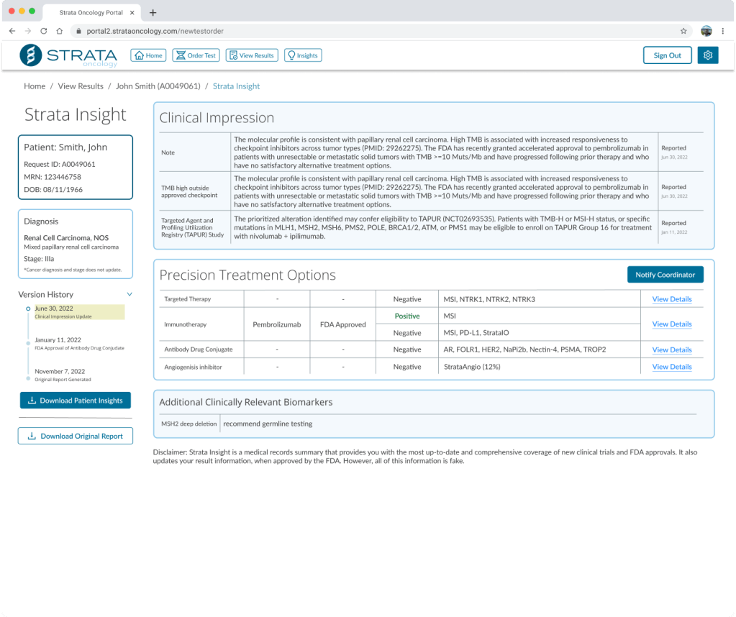This screenshot has height=617, width=736.
Task: Open the Home navigation item
Action: coord(148,55)
